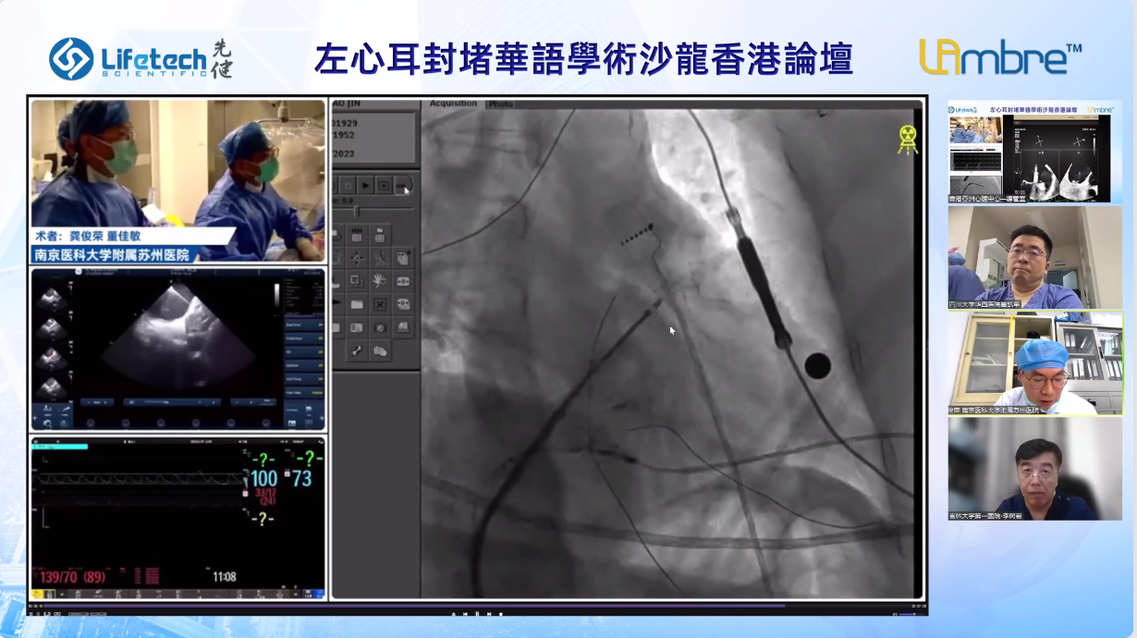Click the crosshair centering tool icon

[357, 258]
